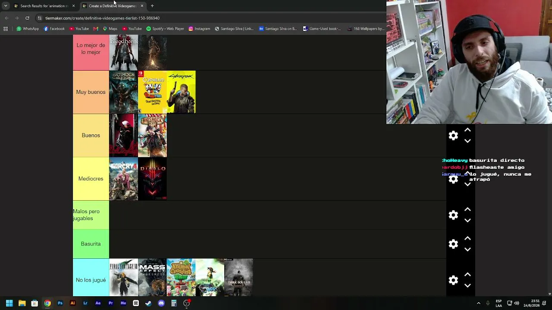Screen dimensions: 552x310
Task: Open settings gear for No los jugué tier
Action: point(453,280)
